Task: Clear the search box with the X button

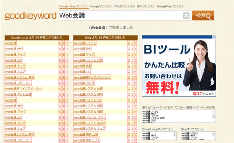Action: pyautogui.click(x=186, y=16)
